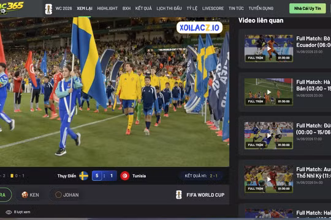Click FULL TRẬN badge on Ecuador thumbnail
331x220 pixels.
pyautogui.click(x=256, y=57)
